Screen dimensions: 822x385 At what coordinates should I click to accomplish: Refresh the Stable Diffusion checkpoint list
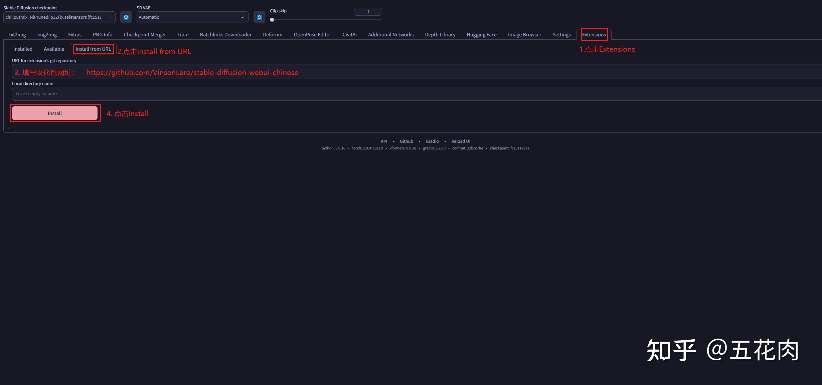[126, 17]
